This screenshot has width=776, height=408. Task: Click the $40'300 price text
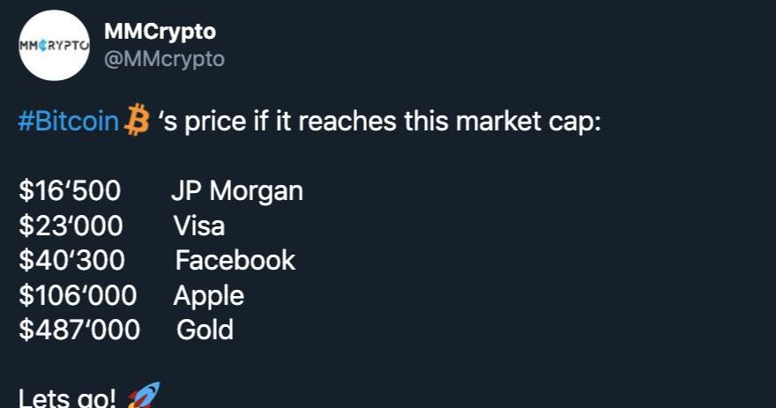(x=71, y=261)
